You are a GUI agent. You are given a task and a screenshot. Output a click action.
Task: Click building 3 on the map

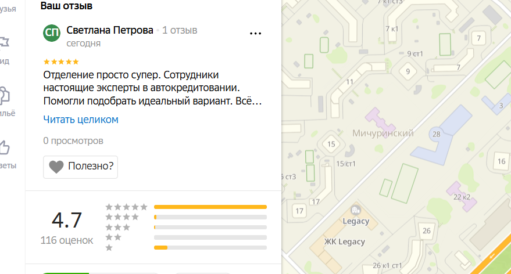(x=501, y=106)
